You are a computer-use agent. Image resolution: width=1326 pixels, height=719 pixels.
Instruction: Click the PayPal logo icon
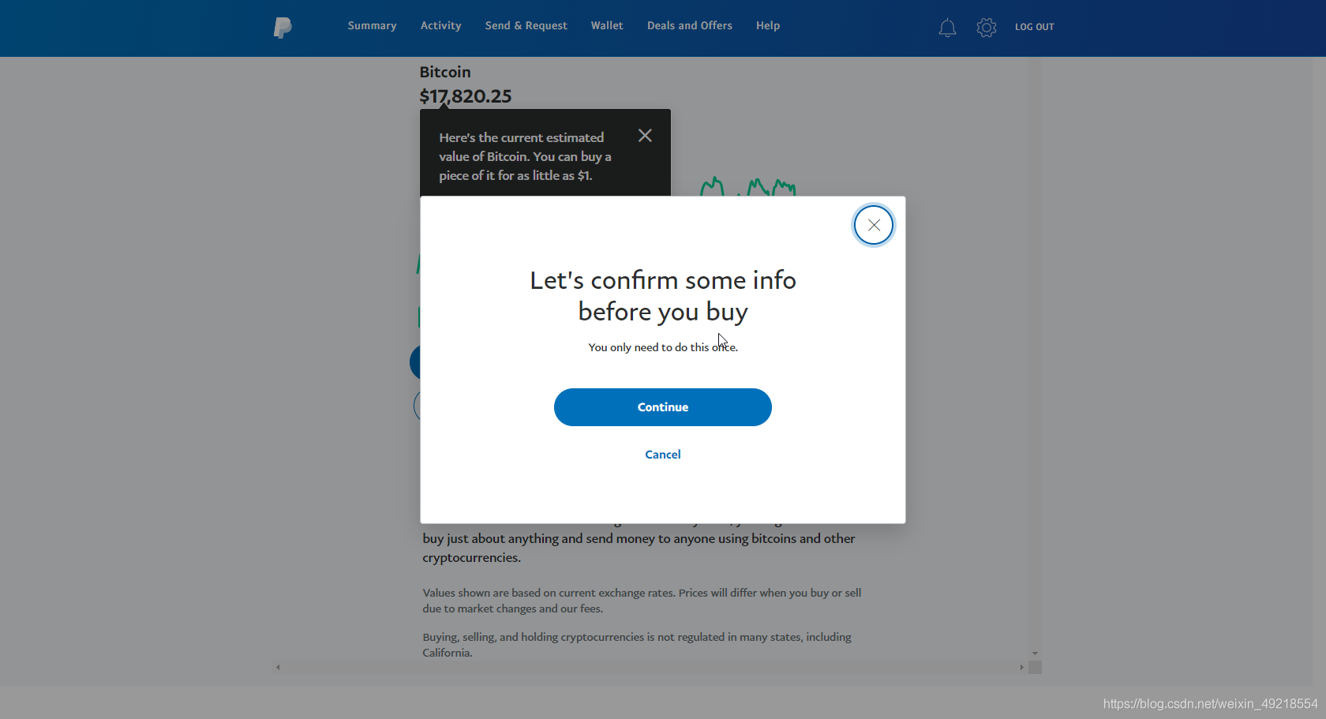pos(283,28)
